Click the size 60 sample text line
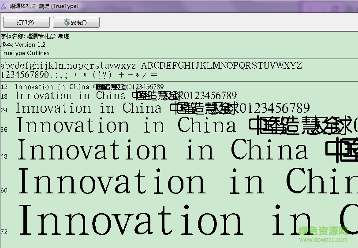This screenshot has width=358, height=248. (188, 181)
